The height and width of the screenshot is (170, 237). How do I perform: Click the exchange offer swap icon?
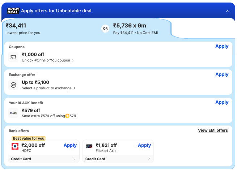click(x=13, y=85)
